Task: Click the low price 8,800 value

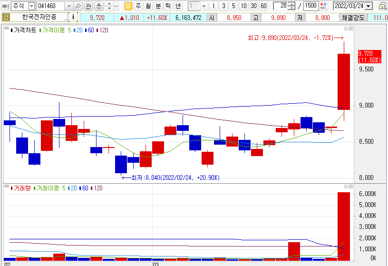Action: point(322,18)
